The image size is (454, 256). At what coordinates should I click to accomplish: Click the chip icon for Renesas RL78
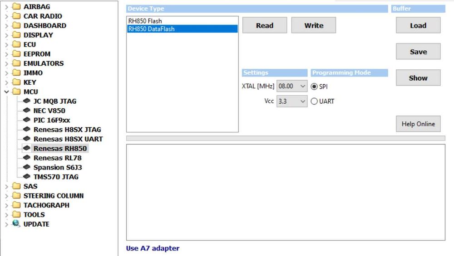(x=27, y=158)
